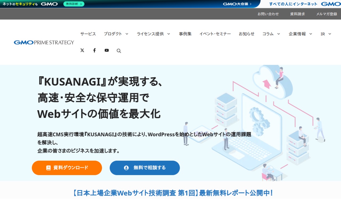Open the X (Twitter) social icon
The width and height of the screenshot is (341, 204).
tap(82, 50)
